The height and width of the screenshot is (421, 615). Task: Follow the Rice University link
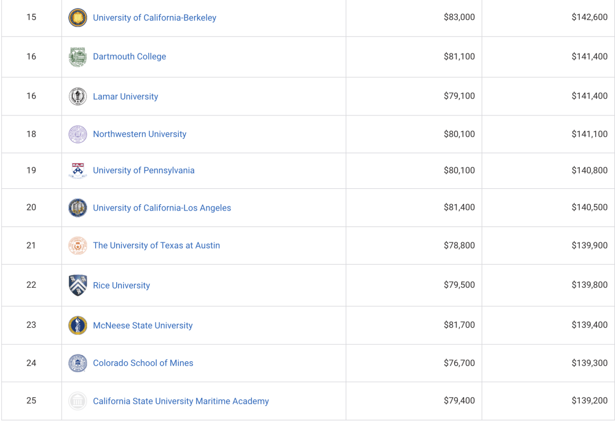(x=122, y=286)
